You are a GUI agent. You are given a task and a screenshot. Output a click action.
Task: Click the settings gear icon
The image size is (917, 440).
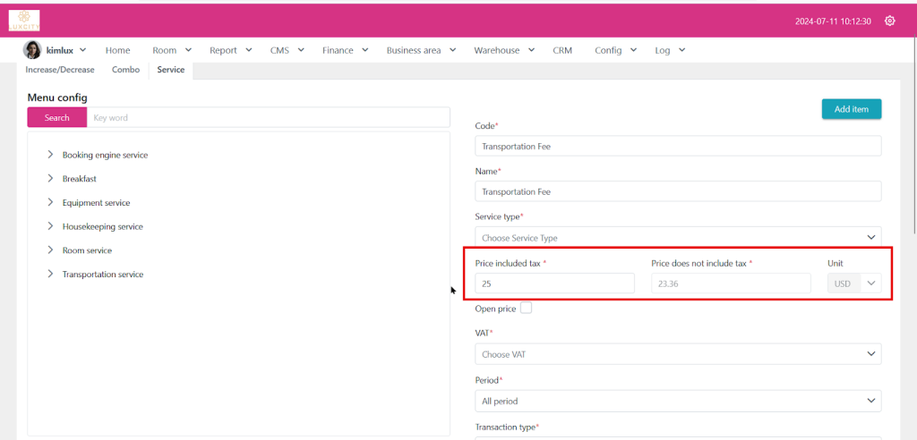point(889,21)
